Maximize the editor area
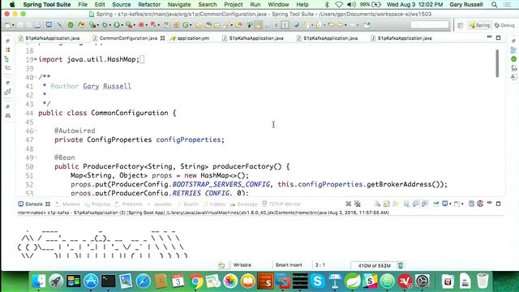This screenshot has width=519, height=292. coord(498,38)
